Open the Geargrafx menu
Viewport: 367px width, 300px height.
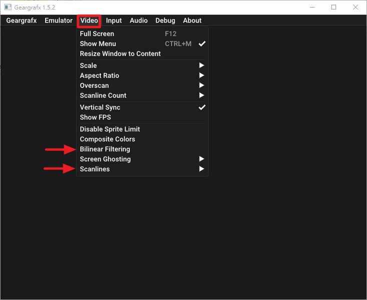22,20
